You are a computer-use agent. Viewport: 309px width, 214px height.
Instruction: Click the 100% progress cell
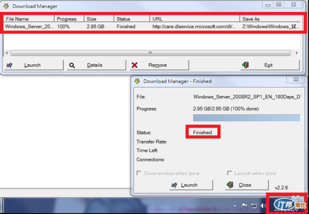click(x=63, y=27)
